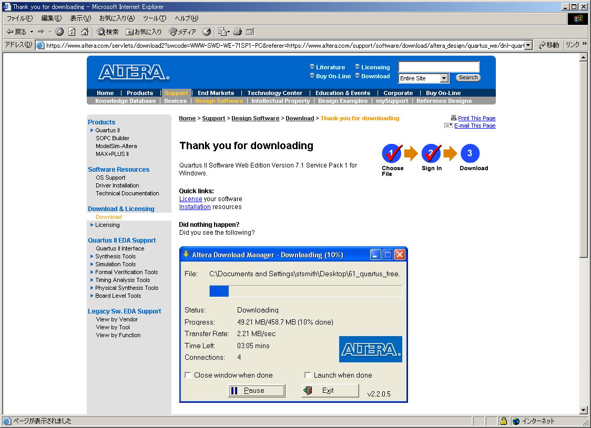591x428 pixels.
Task: Click the blue download progress bar
Action: point(219,291)
